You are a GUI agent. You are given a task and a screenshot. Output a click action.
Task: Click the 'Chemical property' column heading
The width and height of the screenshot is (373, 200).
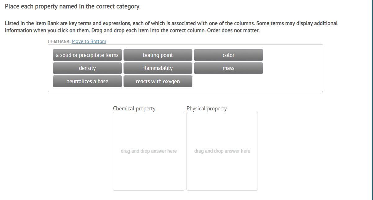point(134,109)
